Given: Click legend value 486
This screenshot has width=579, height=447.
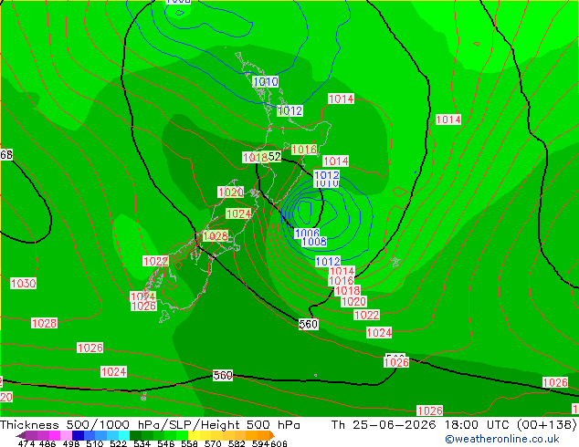Looking at the screenshot, I should 47,443.
